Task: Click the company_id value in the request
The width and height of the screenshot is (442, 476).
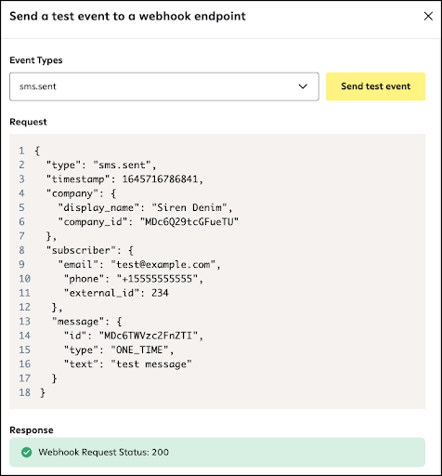Action: [x=189, y=222]
